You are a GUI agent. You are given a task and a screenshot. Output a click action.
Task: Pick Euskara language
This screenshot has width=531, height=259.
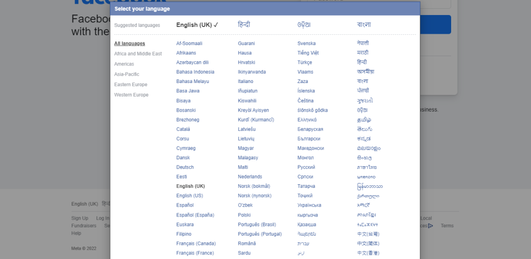coord(185,224)
